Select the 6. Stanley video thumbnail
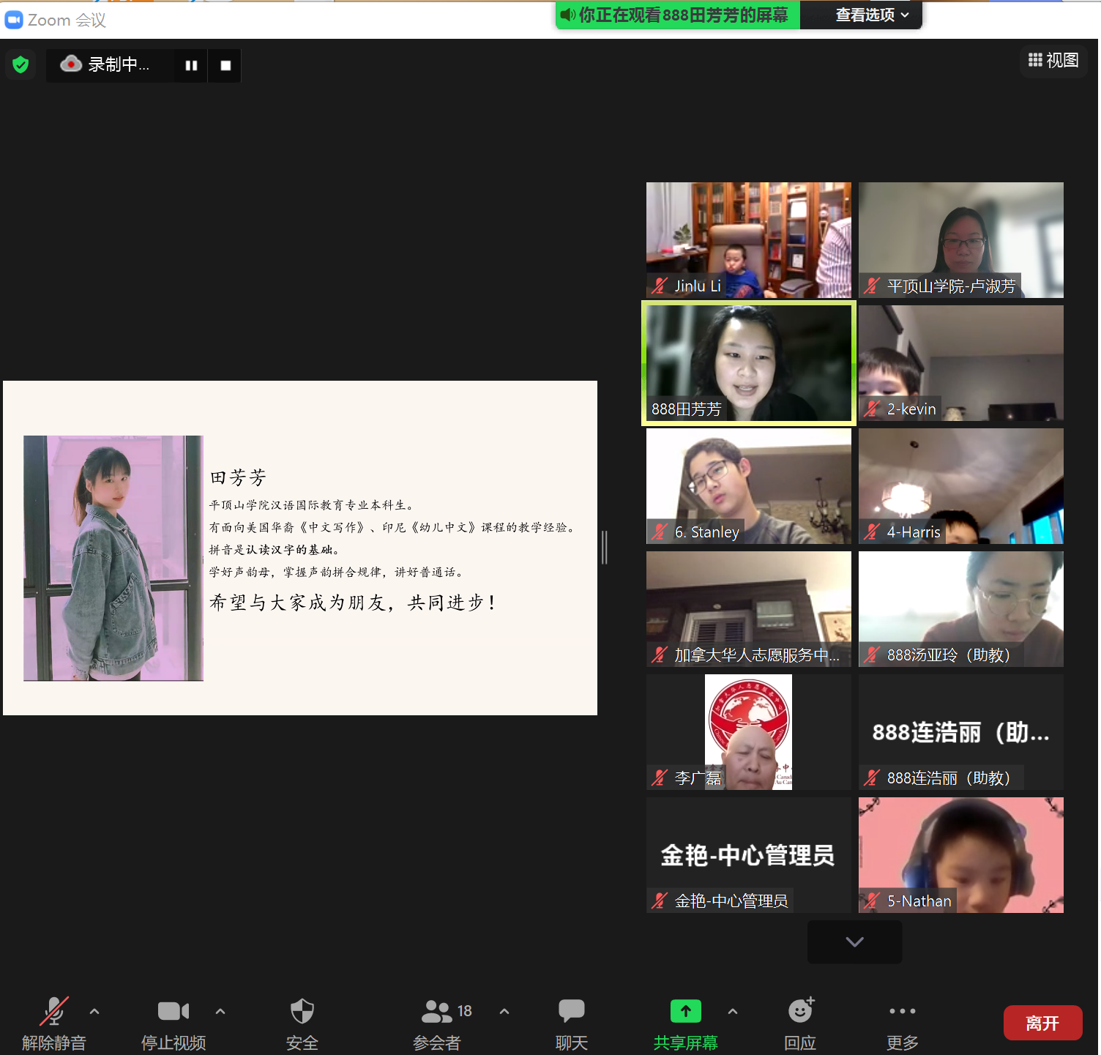The height and width of the screenshot is (1055, 1101). point(748,485)
